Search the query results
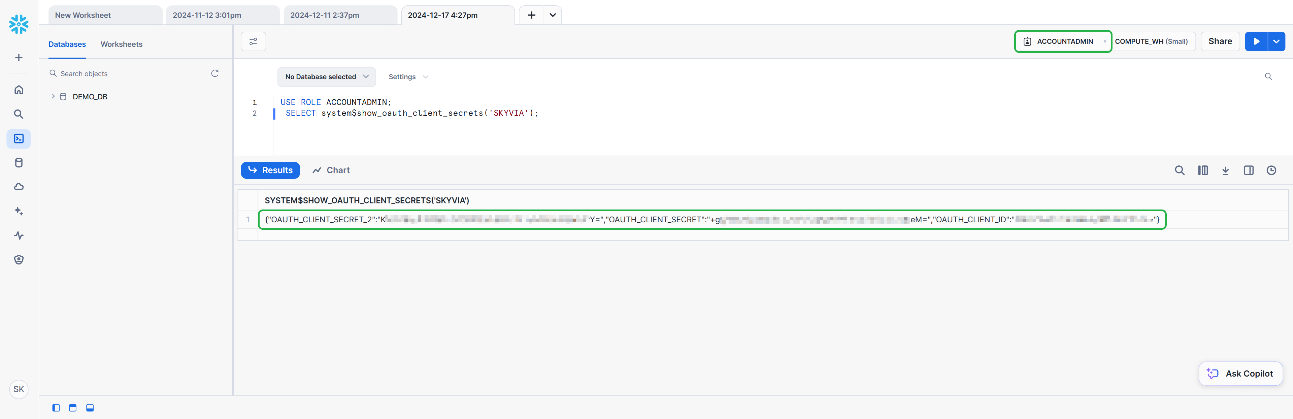 coord(1180,170)
